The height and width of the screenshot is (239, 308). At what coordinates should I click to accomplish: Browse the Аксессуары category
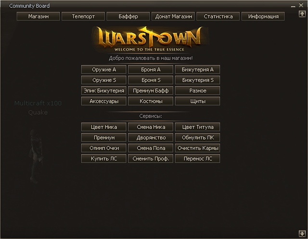click(x=104, y=101)
